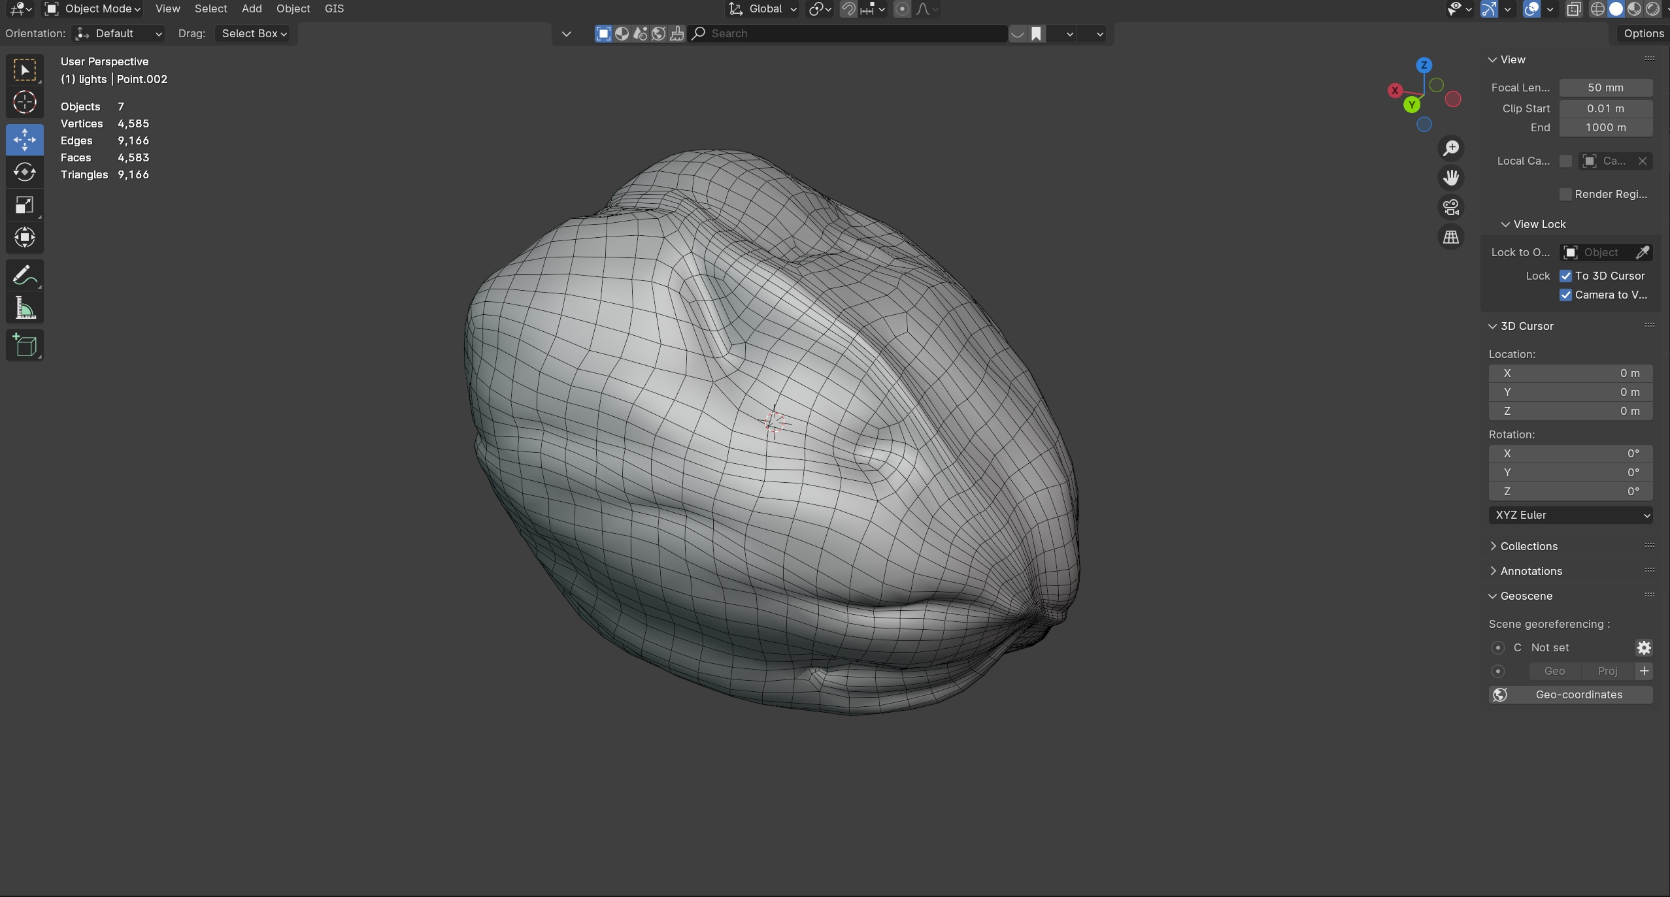The width and height of the screenshot is (1670, 897).
Task: Enable the Render Region checkbox
Action: point(1566,194)
